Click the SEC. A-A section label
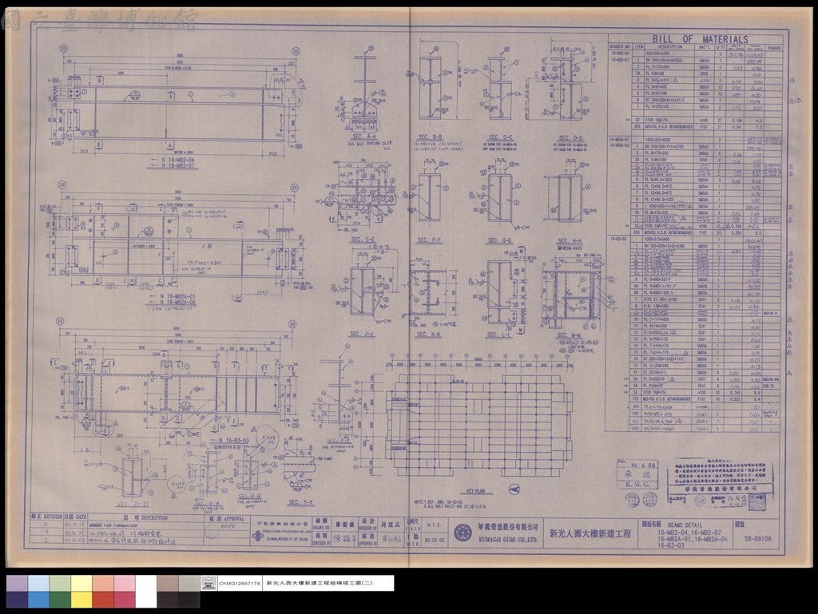This screenshot has width=818, height=614. (365, 136)
